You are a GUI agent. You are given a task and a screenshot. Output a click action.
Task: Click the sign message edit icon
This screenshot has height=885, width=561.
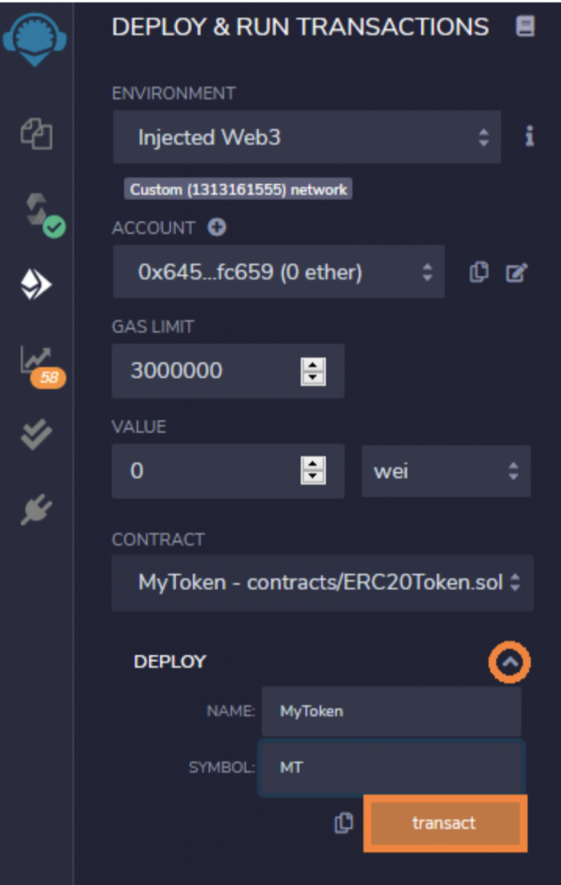point(516,272)
